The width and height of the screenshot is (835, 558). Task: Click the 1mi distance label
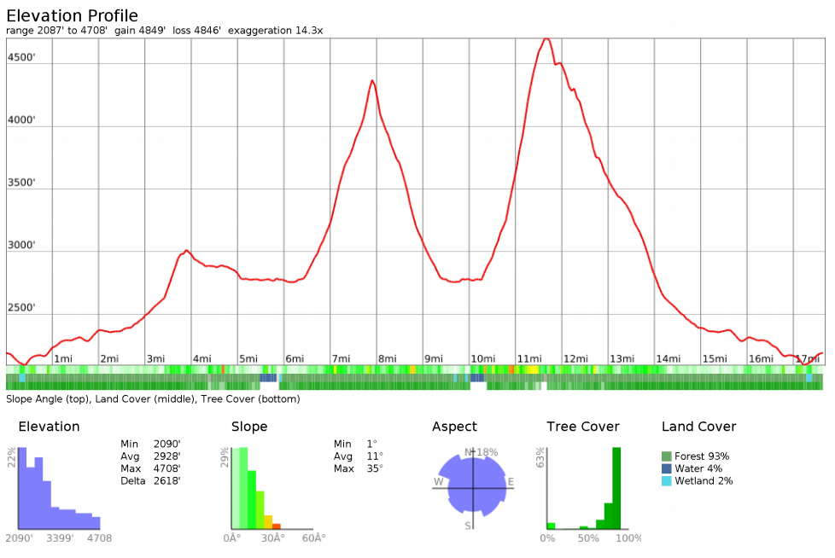[63, 359]
